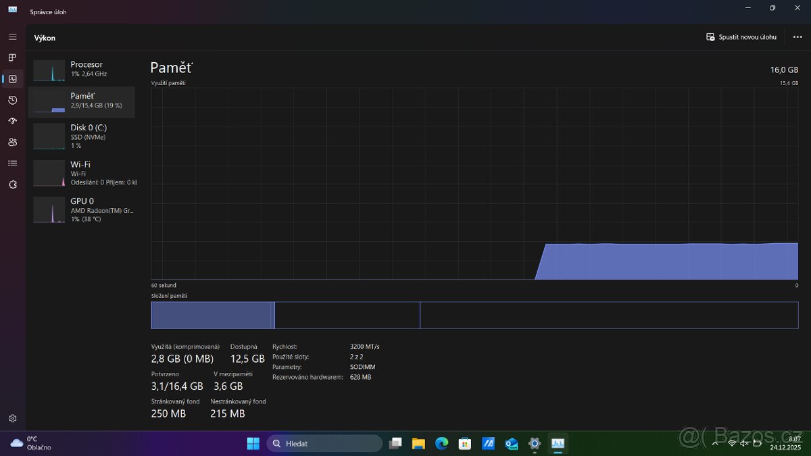Viewport: 811px width, 456px height.
Task: Open the App history view
Action: pos(12,100)
